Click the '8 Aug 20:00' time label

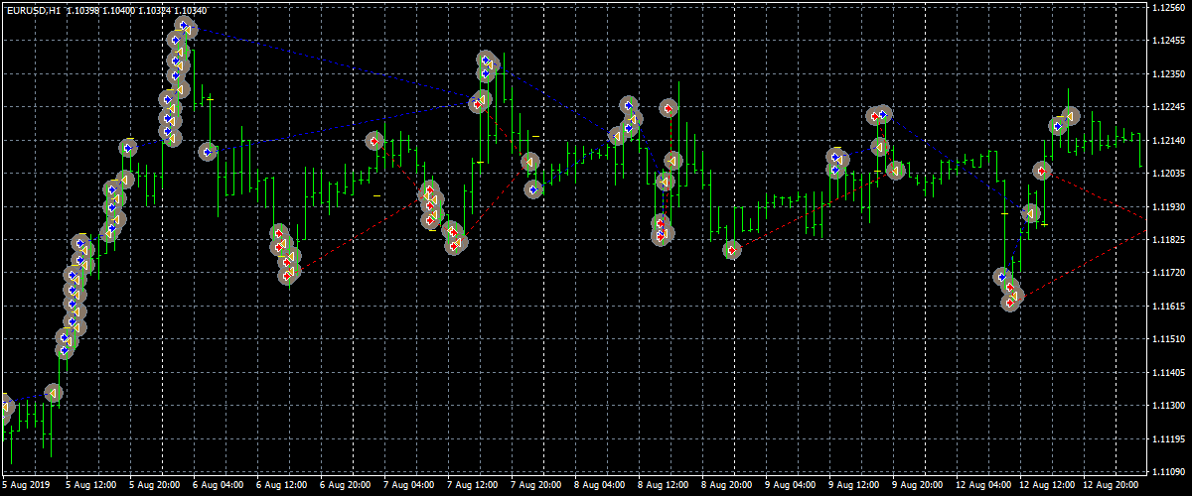coord(727,486)
